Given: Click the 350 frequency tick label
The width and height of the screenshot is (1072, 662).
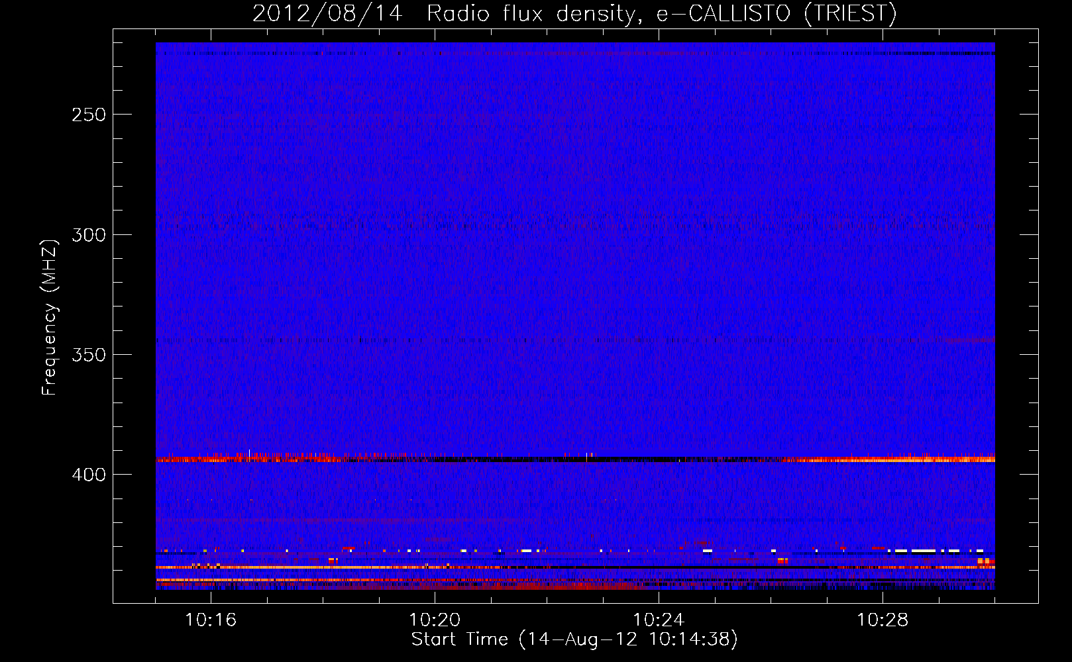Looking at the screenshot, I should coord(89,355).
